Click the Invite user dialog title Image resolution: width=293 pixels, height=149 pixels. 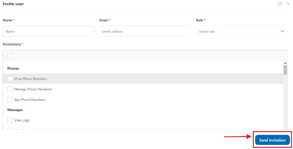coord(13,4)
